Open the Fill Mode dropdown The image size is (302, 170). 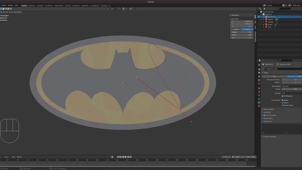pyautogui.click(x=292, y=93)
